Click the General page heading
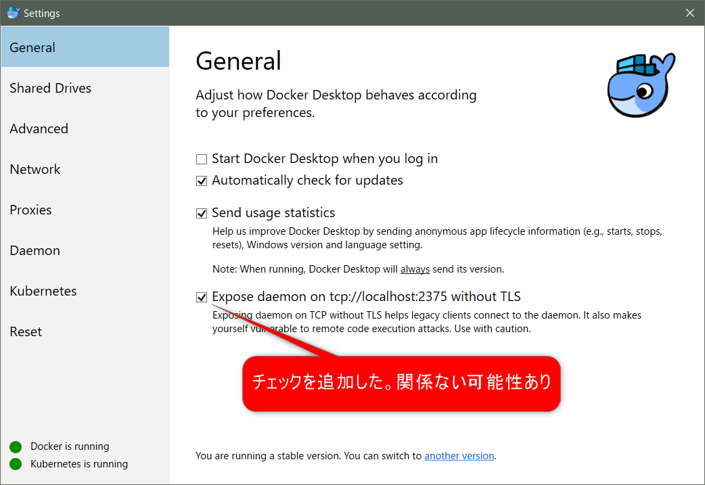Screen dimensions: 705x485 click(238, 61)
